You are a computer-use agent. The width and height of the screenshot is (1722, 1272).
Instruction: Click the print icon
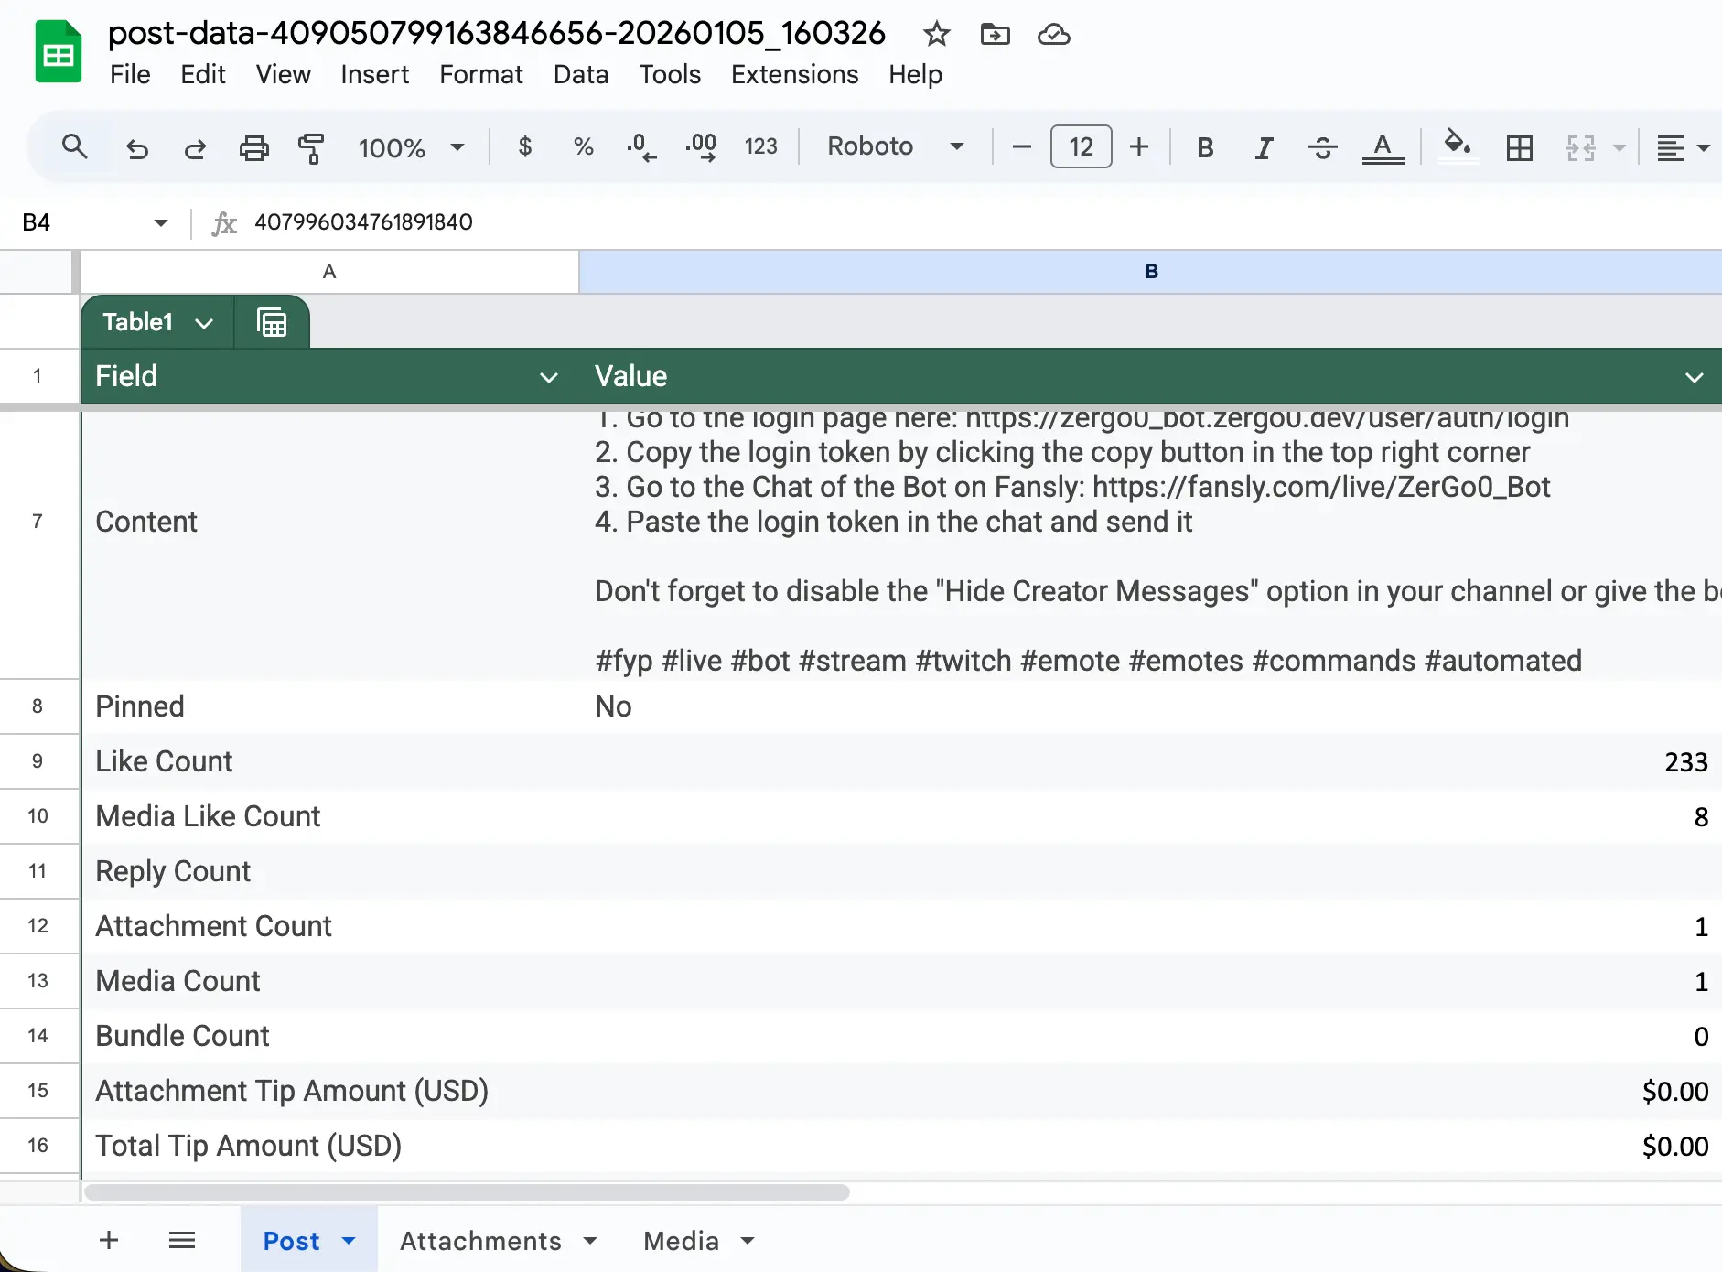click(253, 146)
